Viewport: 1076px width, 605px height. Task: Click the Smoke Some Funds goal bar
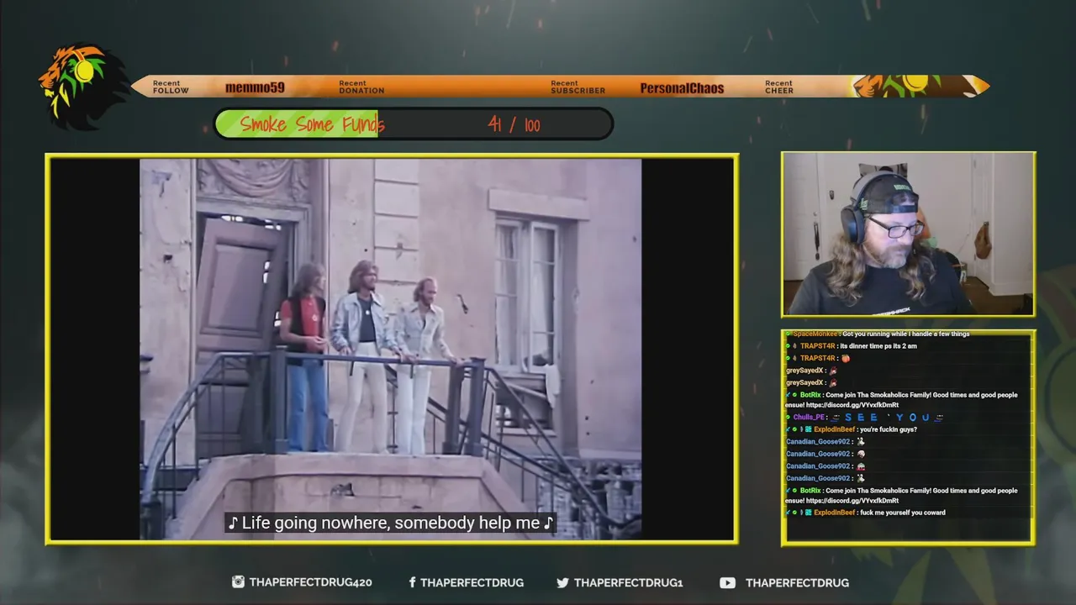(x=414, y=124)
